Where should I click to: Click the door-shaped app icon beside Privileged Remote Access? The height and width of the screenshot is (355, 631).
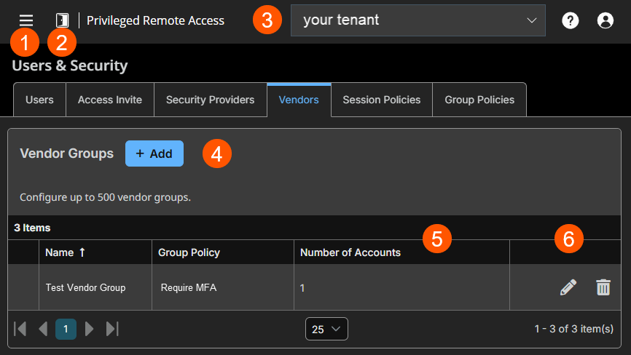pos(62,20)
